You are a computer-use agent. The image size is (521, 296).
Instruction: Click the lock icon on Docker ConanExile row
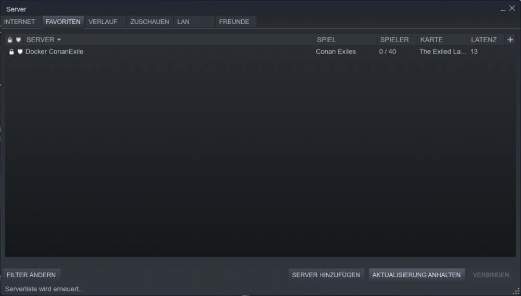pyautogui.click(x=11, y=52)
